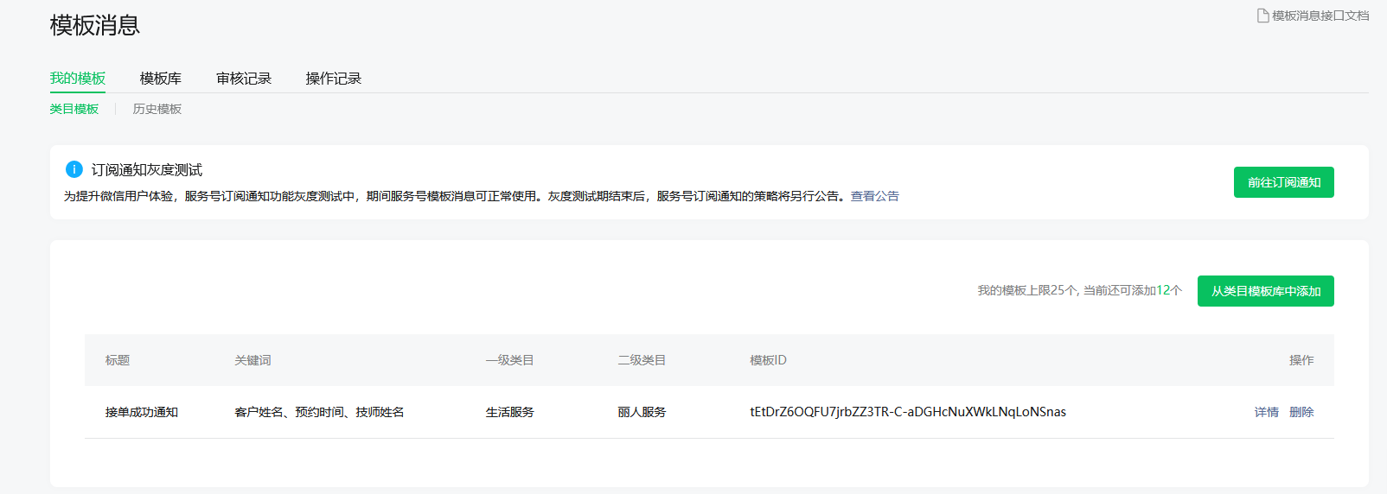This screenshot has width=1387, height=494.
Task: Click the 二级类目 column header
Action: point(642,360)
